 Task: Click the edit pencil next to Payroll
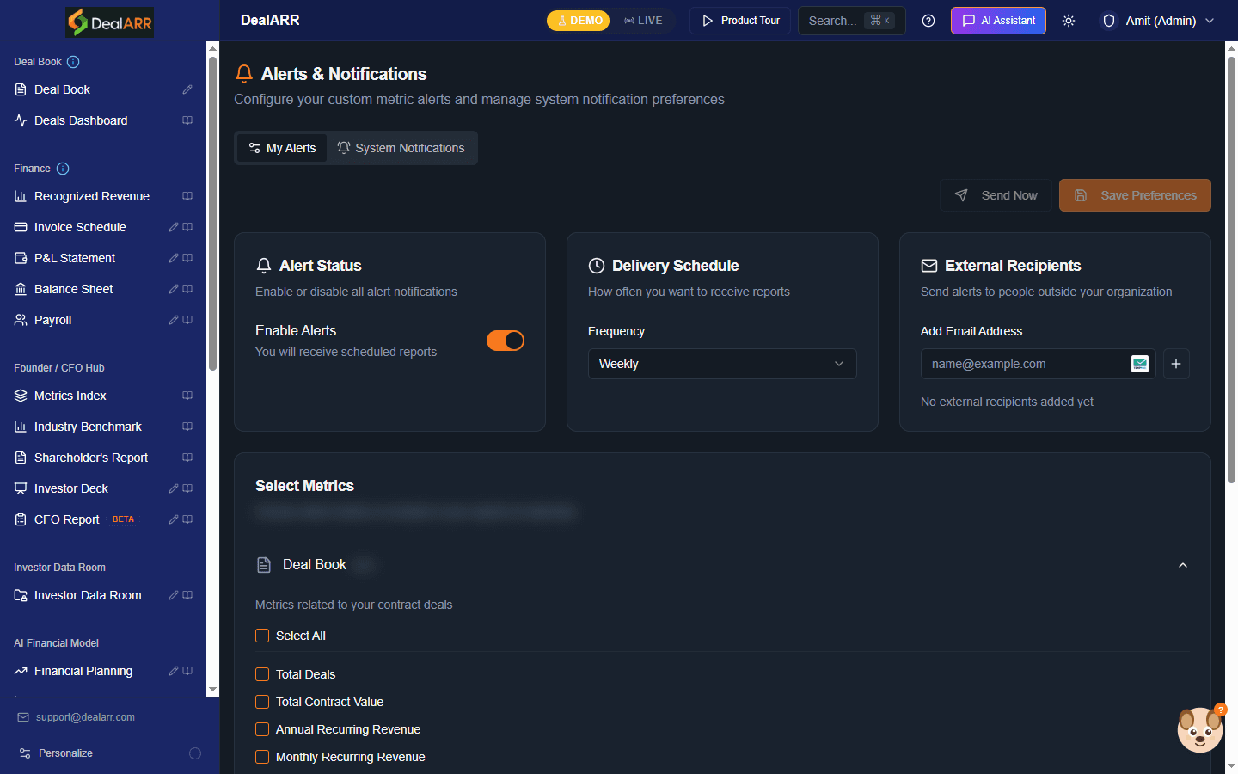click(174, 320)
